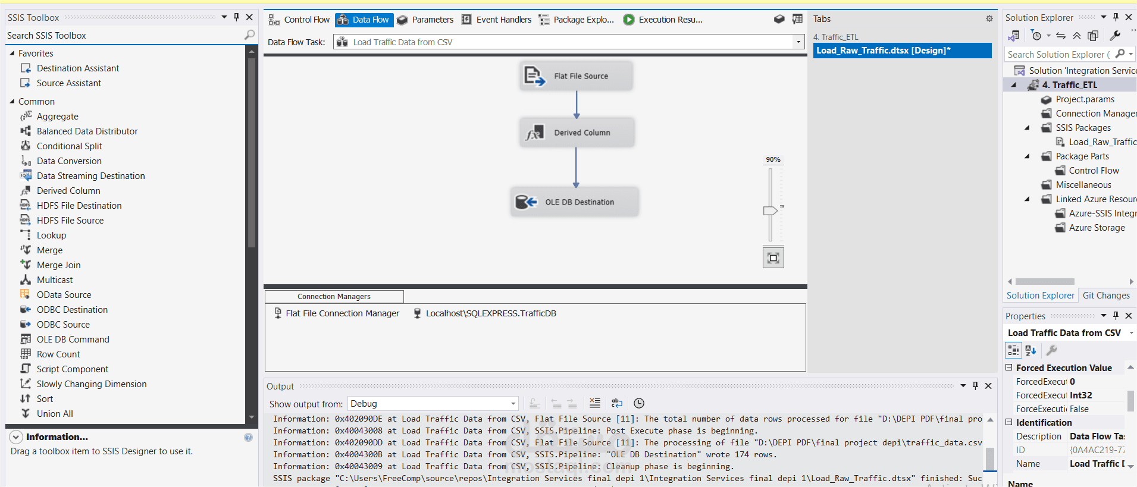
Task: Switch to the Git Changes tab
Action: coord(1105,296)
